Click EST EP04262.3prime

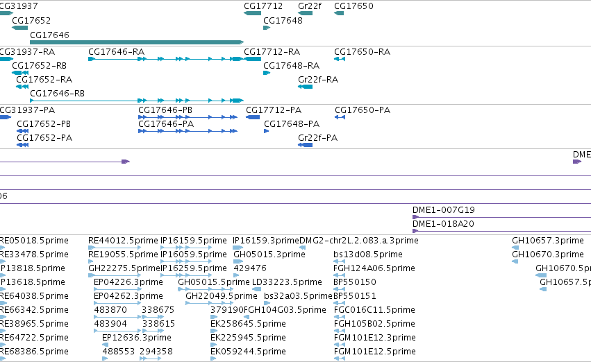(128, 296)
